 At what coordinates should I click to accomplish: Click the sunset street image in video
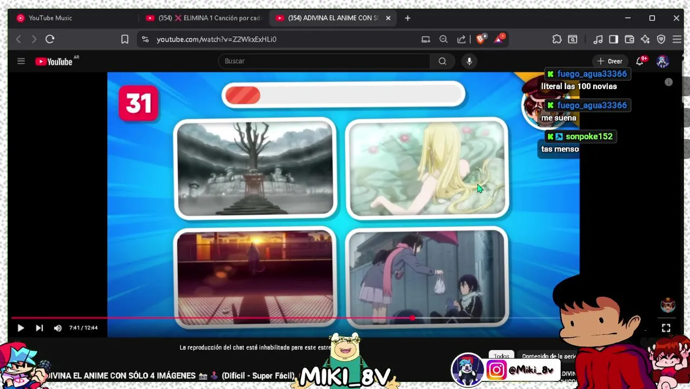point(255,277)
